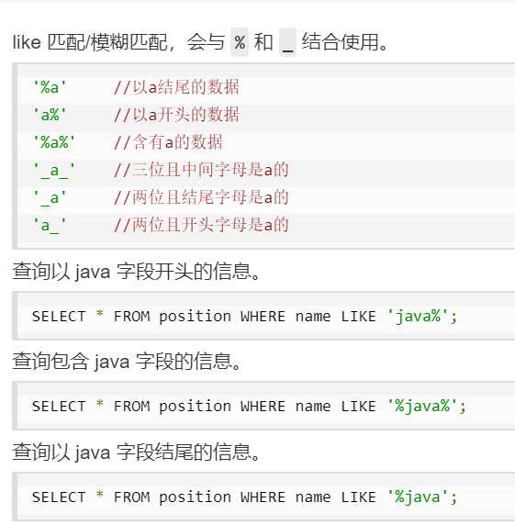
Task: Select the pattern '%a' in code block
Action: pos(50,88)
